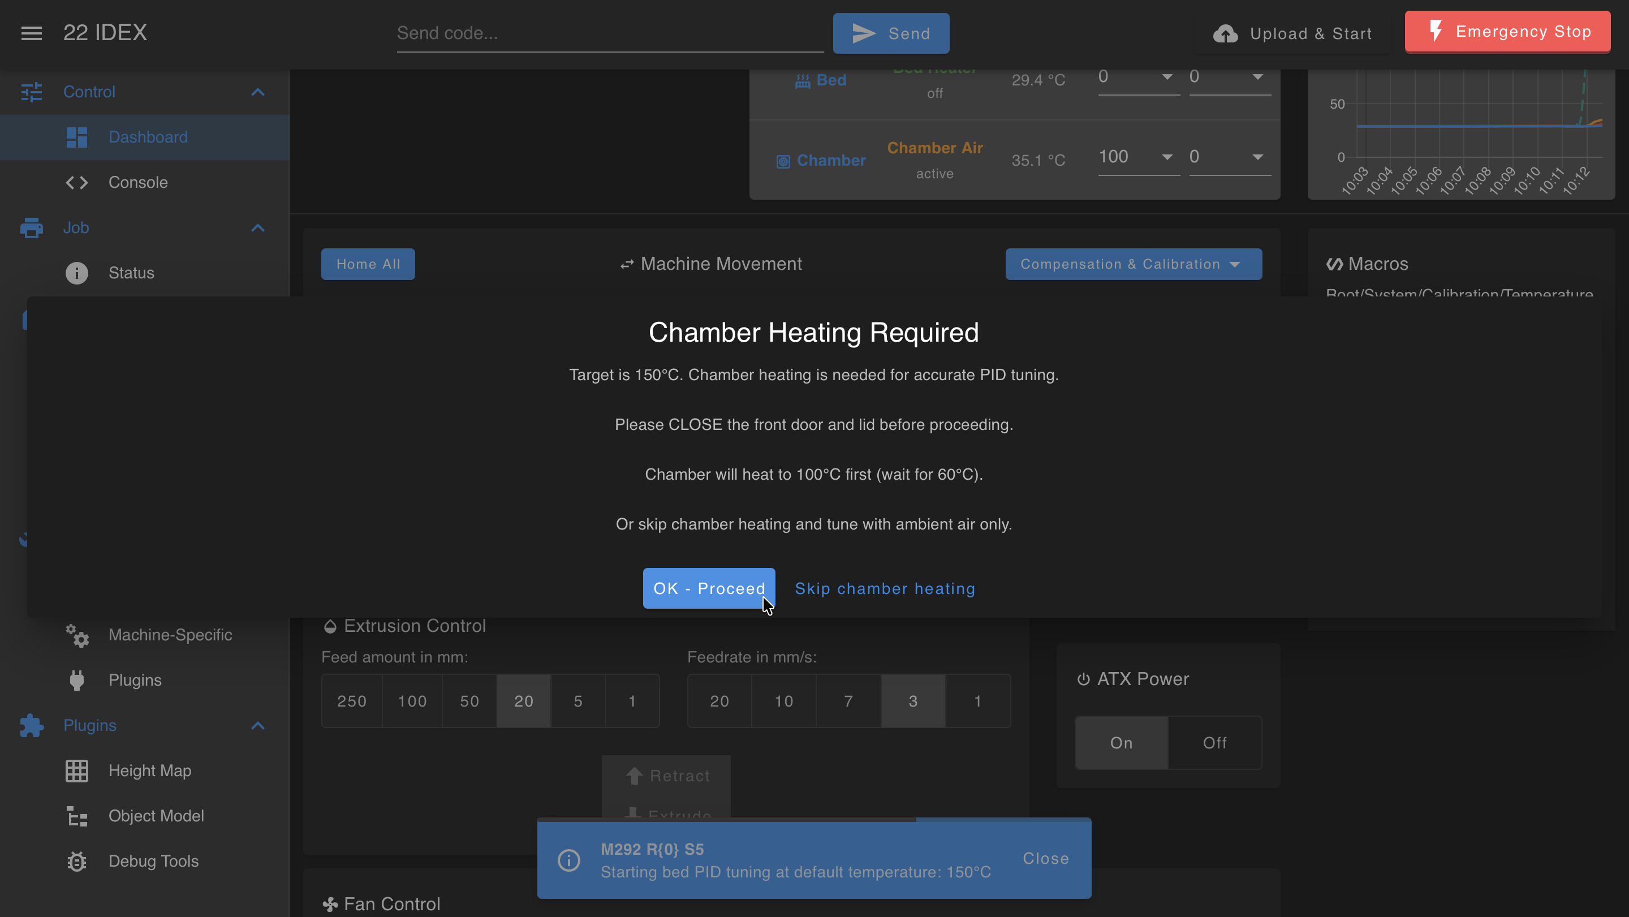Screen dimensions: 1629x917
Task: Click the temperature chart
Action: point(1461,135)
